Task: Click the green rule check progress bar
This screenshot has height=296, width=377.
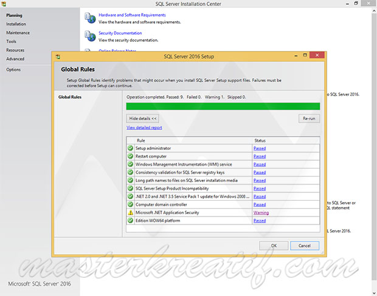Action: (x=223, y=106)
